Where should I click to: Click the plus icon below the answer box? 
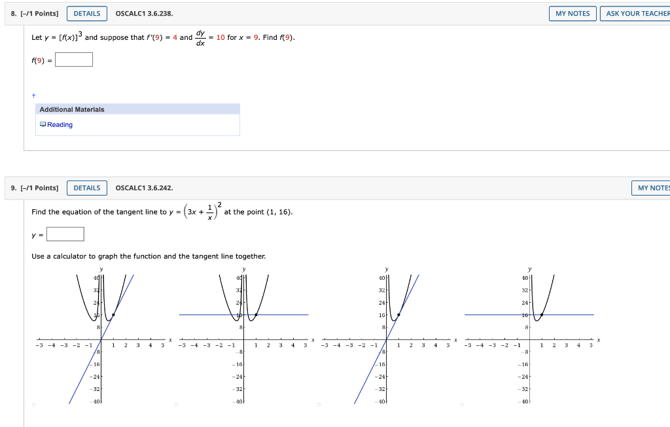point(33,95)
